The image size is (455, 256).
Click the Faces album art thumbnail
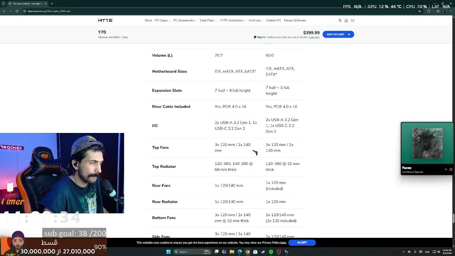pyautogui.click(x=427, y=143)
